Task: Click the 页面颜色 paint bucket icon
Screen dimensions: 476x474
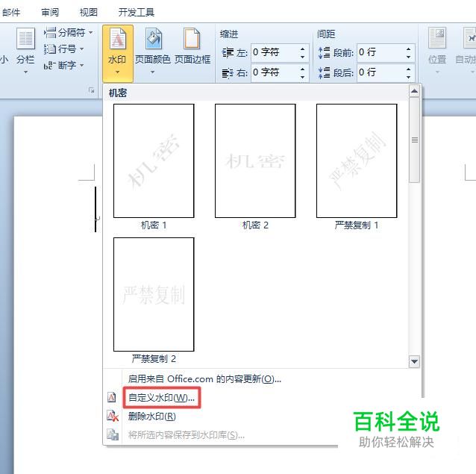Action: tap(154, 38)
